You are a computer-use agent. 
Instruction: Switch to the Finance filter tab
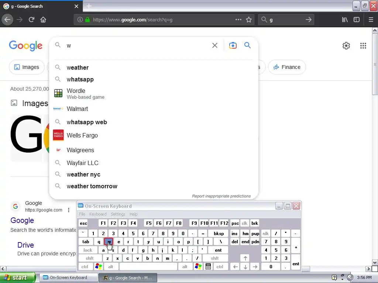(x=287, y=67)
